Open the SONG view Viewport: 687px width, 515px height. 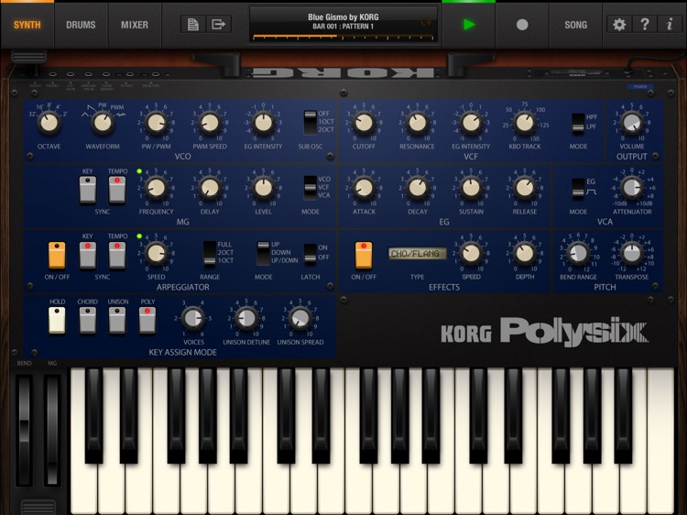576,25
